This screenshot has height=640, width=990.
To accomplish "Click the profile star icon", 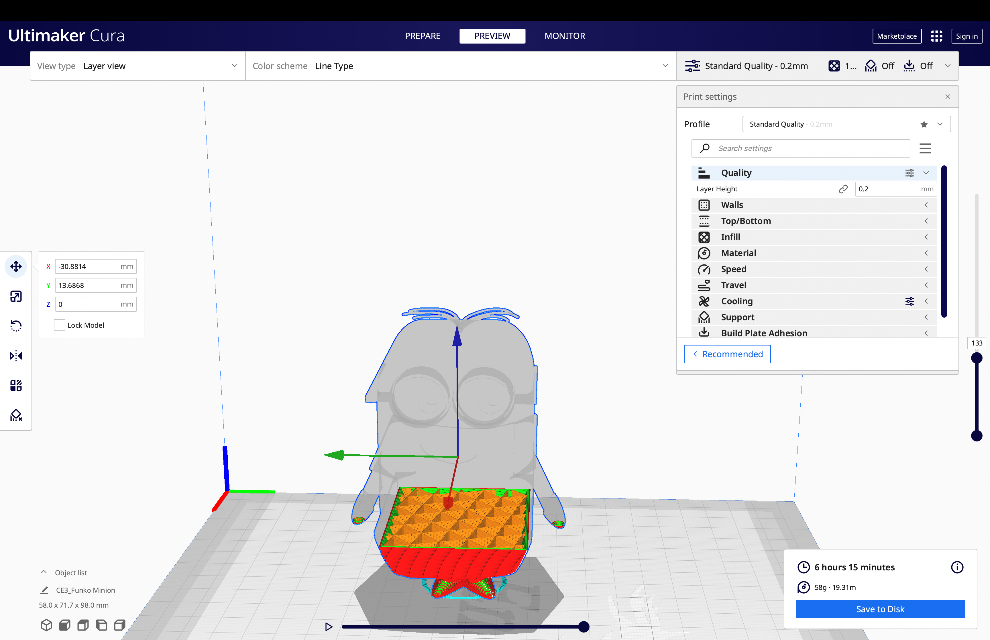I will pyautogui.click(x=924, y=124).
